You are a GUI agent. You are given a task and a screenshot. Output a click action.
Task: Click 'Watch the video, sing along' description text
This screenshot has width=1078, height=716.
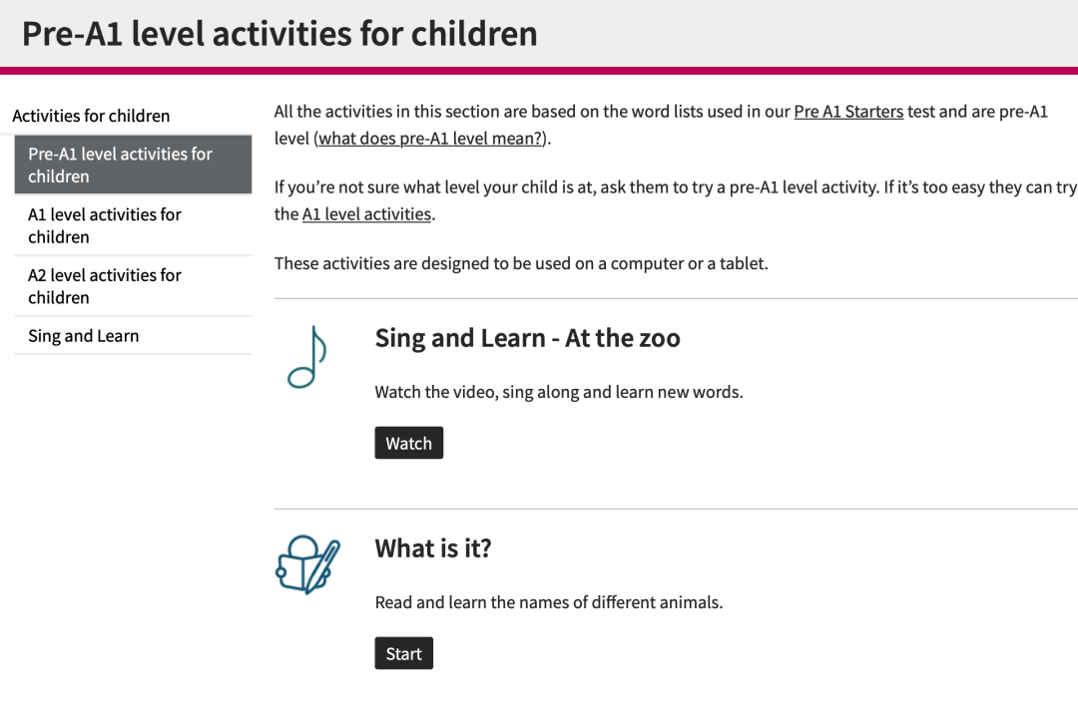(x=559, y=392)
